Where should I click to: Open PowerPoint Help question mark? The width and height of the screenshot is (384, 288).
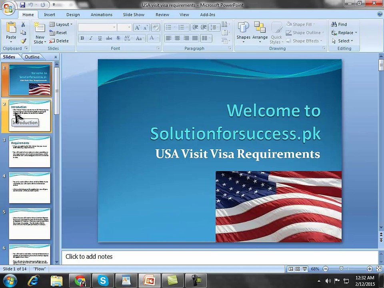tap(380, 14)
